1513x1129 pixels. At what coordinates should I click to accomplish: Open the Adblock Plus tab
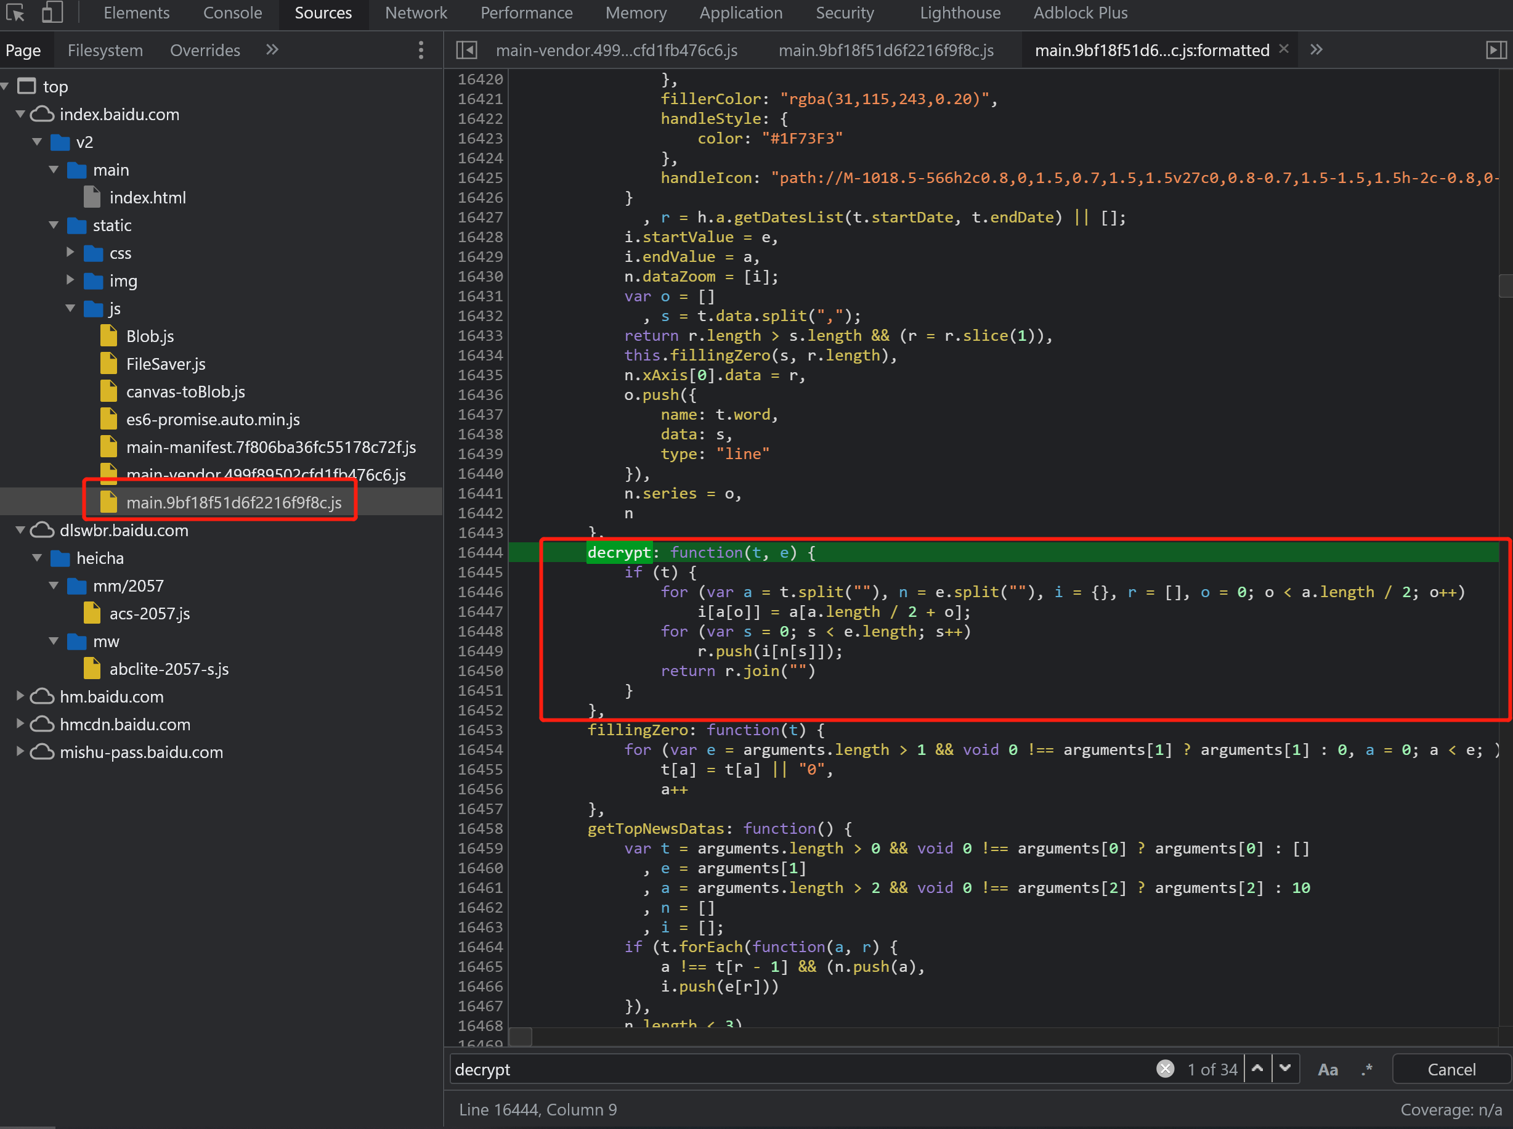[1080, 13]
